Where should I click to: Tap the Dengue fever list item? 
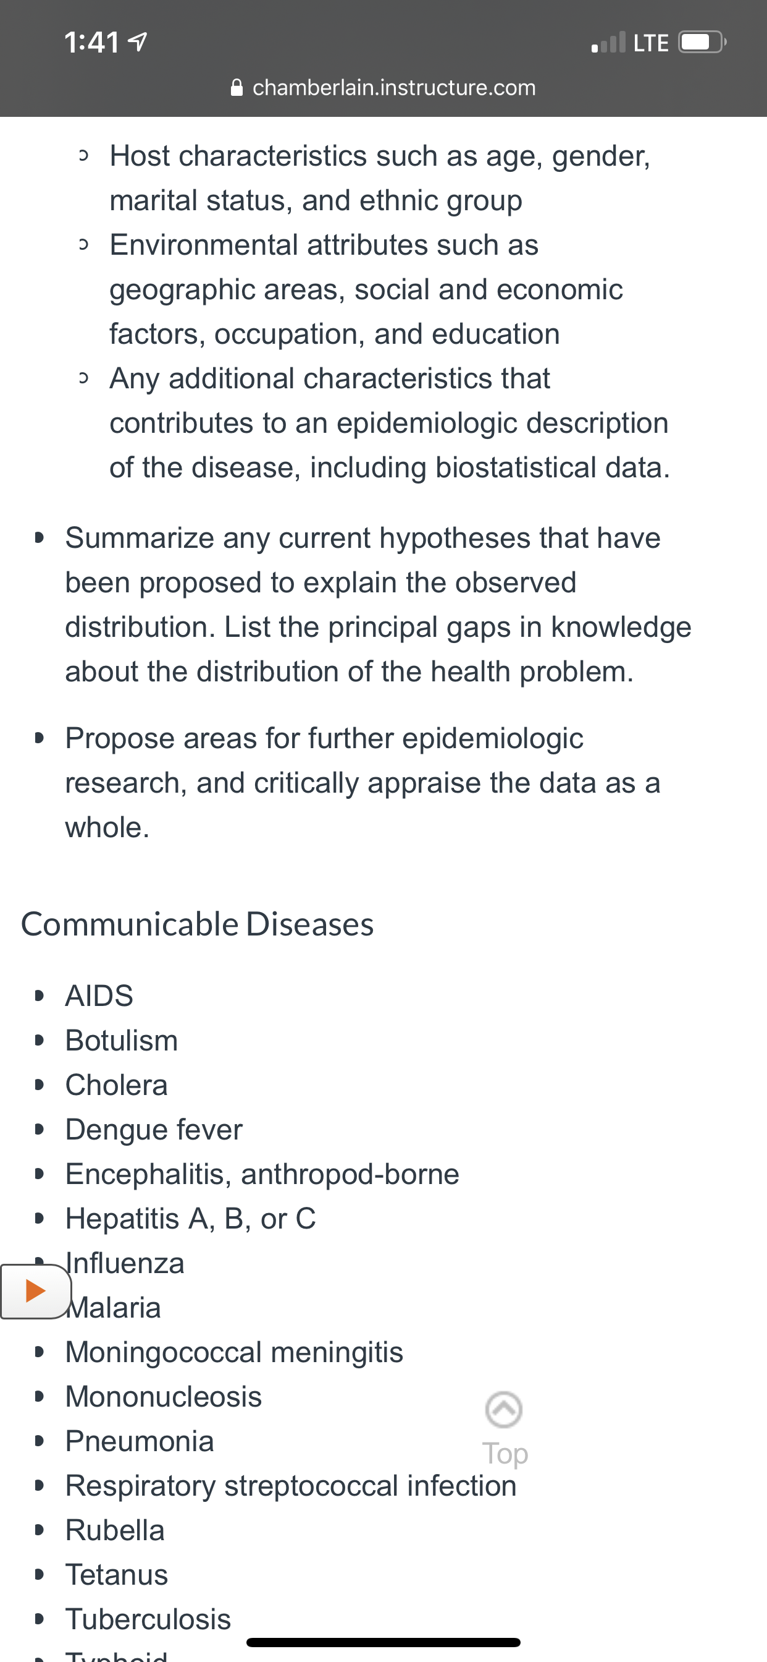(x=154, y=1129)
